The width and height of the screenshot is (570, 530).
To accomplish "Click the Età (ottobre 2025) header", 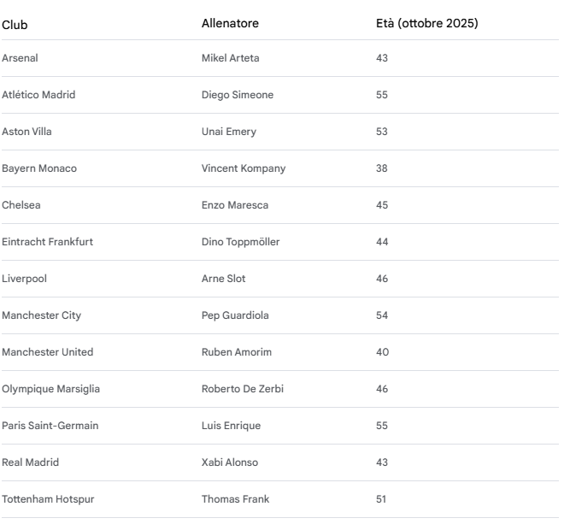I will 426,24.
